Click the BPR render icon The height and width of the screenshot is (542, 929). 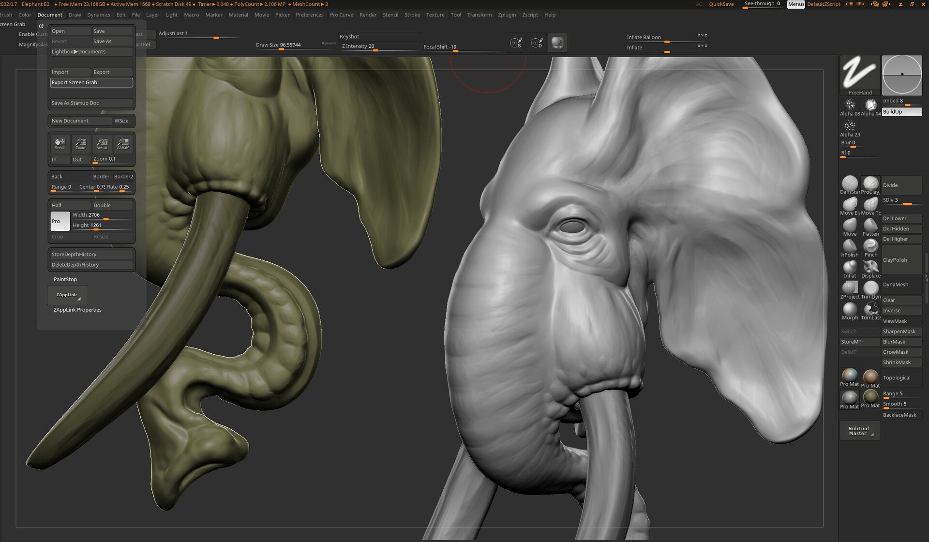557,42
